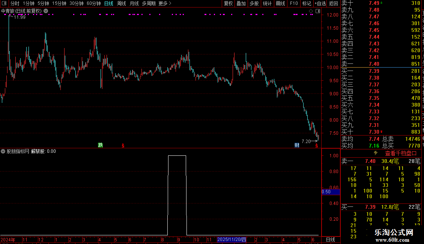Click the 总卖 14746 total
The width and height of the screenshot is (424, 244).
(x=401, y=139)
